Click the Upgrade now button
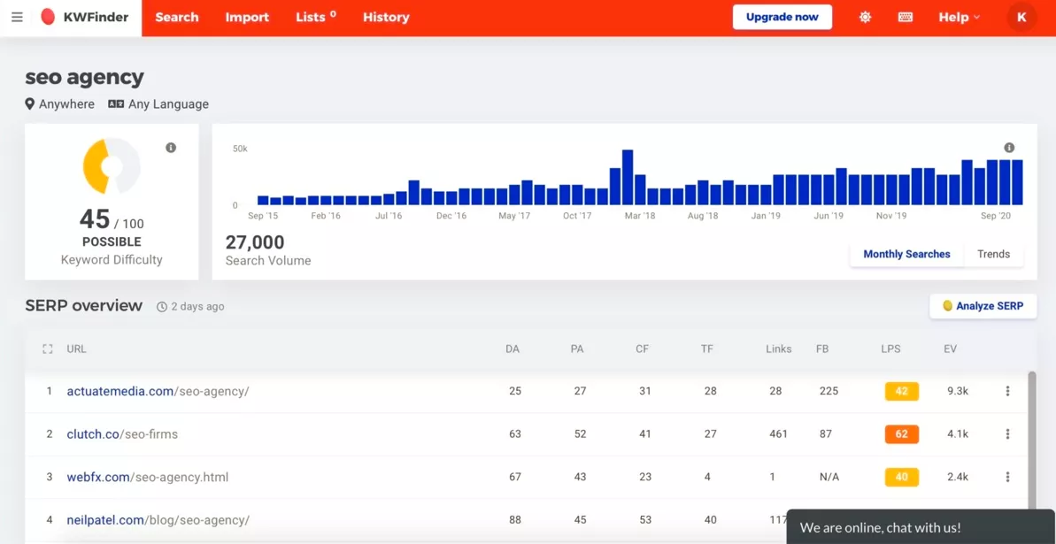1056x544 pixels. (x=782, y=18)
